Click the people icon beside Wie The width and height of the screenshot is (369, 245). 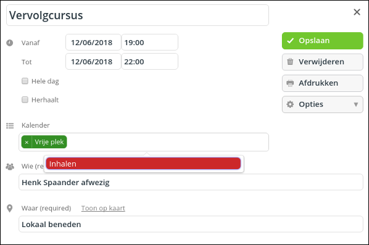point(10,167)
